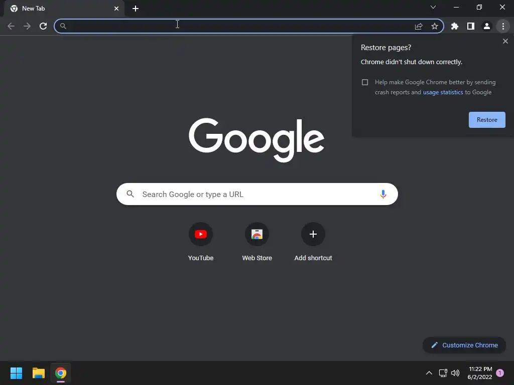Screen dimensions: 514x385
Task: Toggle the side panel icon
Action: point(471,26)
